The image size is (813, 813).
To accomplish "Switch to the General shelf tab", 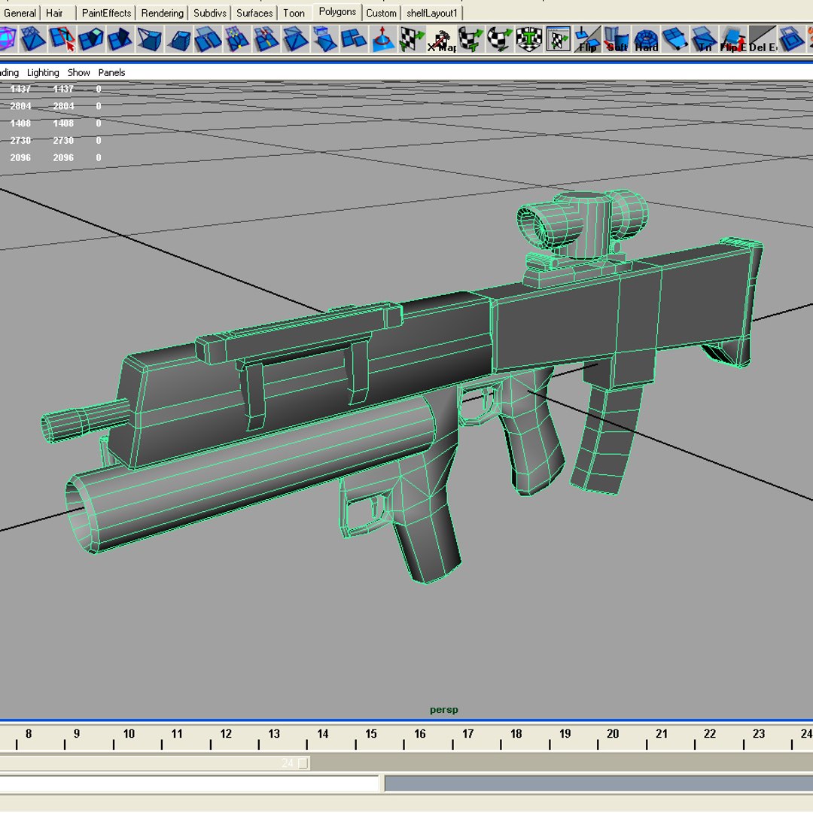I will [20, 13].
